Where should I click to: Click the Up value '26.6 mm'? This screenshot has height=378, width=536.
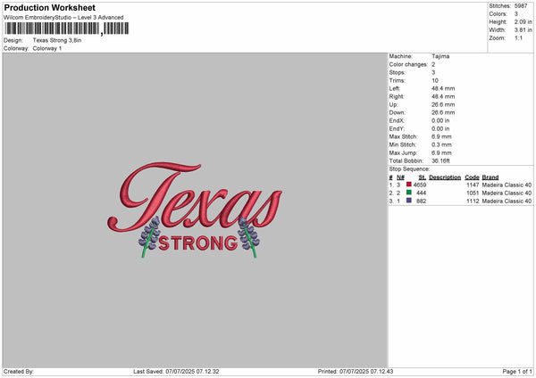click(x=443, y=104)
